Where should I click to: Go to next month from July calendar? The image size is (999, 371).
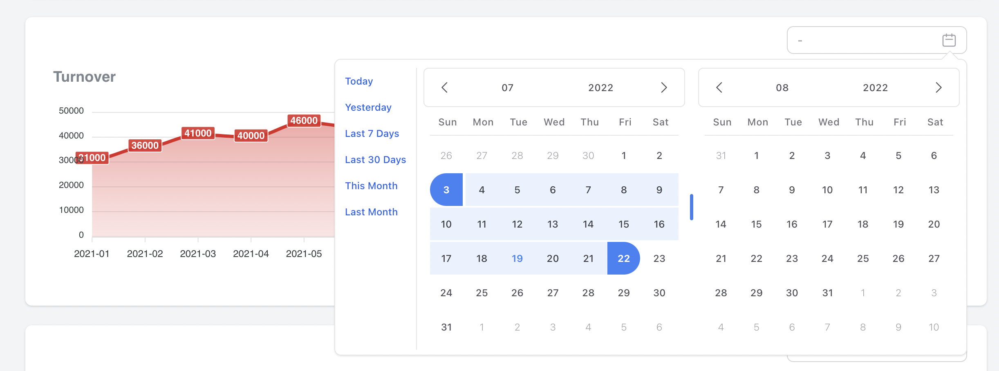coord(664,87)
